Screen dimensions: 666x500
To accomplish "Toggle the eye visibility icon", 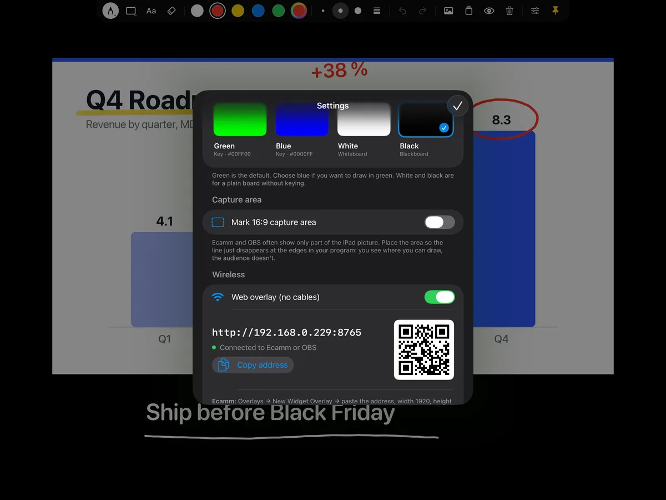I will coord(489,11).
